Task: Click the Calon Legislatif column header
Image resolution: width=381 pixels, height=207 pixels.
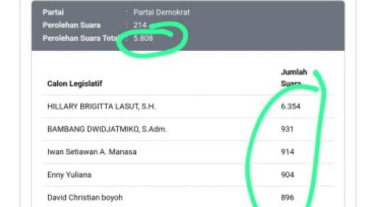Action: click(75, 84)
